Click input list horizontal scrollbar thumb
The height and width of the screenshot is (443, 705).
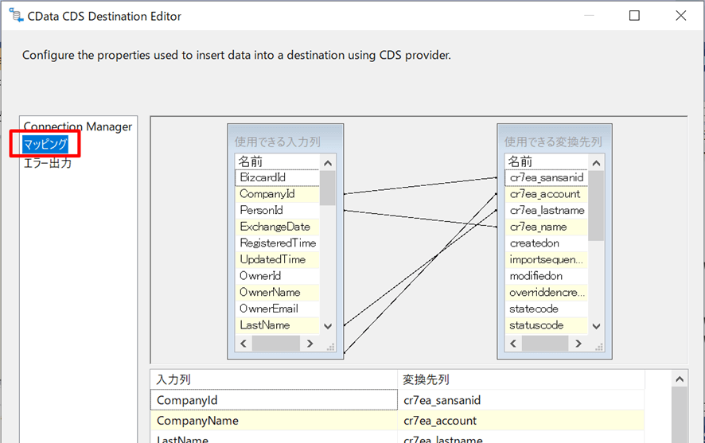pyautogui.click(x=276, y=344)
